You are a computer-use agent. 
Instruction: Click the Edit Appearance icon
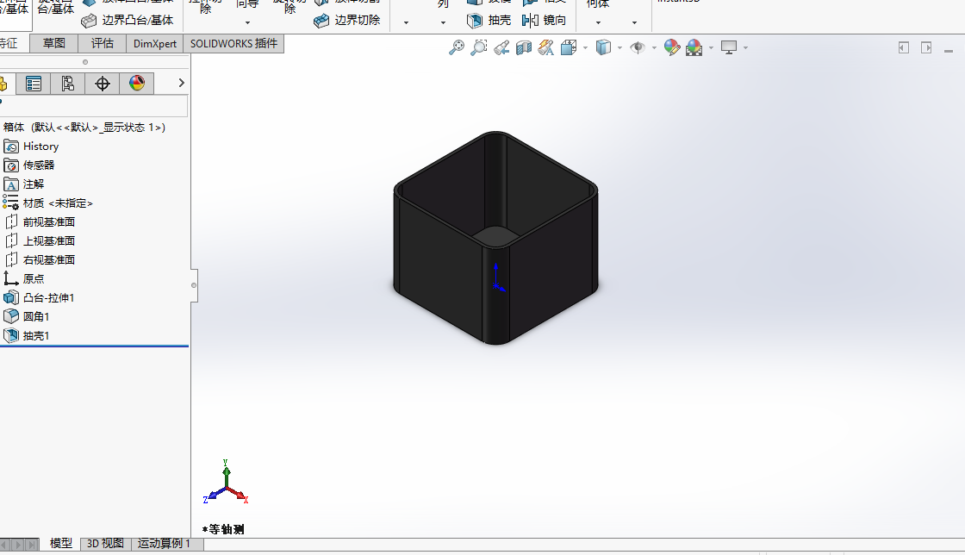pyautogui.click(x=671, y=47)
